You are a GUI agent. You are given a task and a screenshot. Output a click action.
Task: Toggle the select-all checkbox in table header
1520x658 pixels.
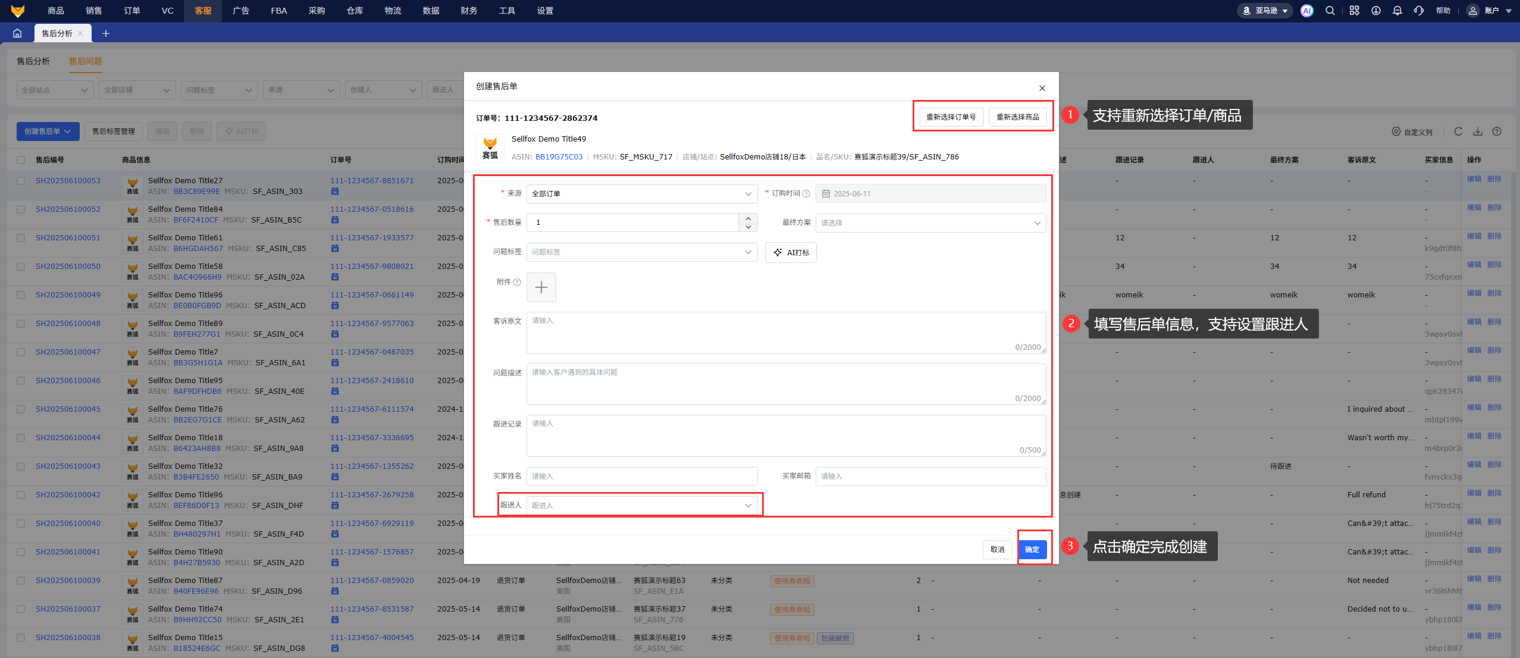pos(21,160)
